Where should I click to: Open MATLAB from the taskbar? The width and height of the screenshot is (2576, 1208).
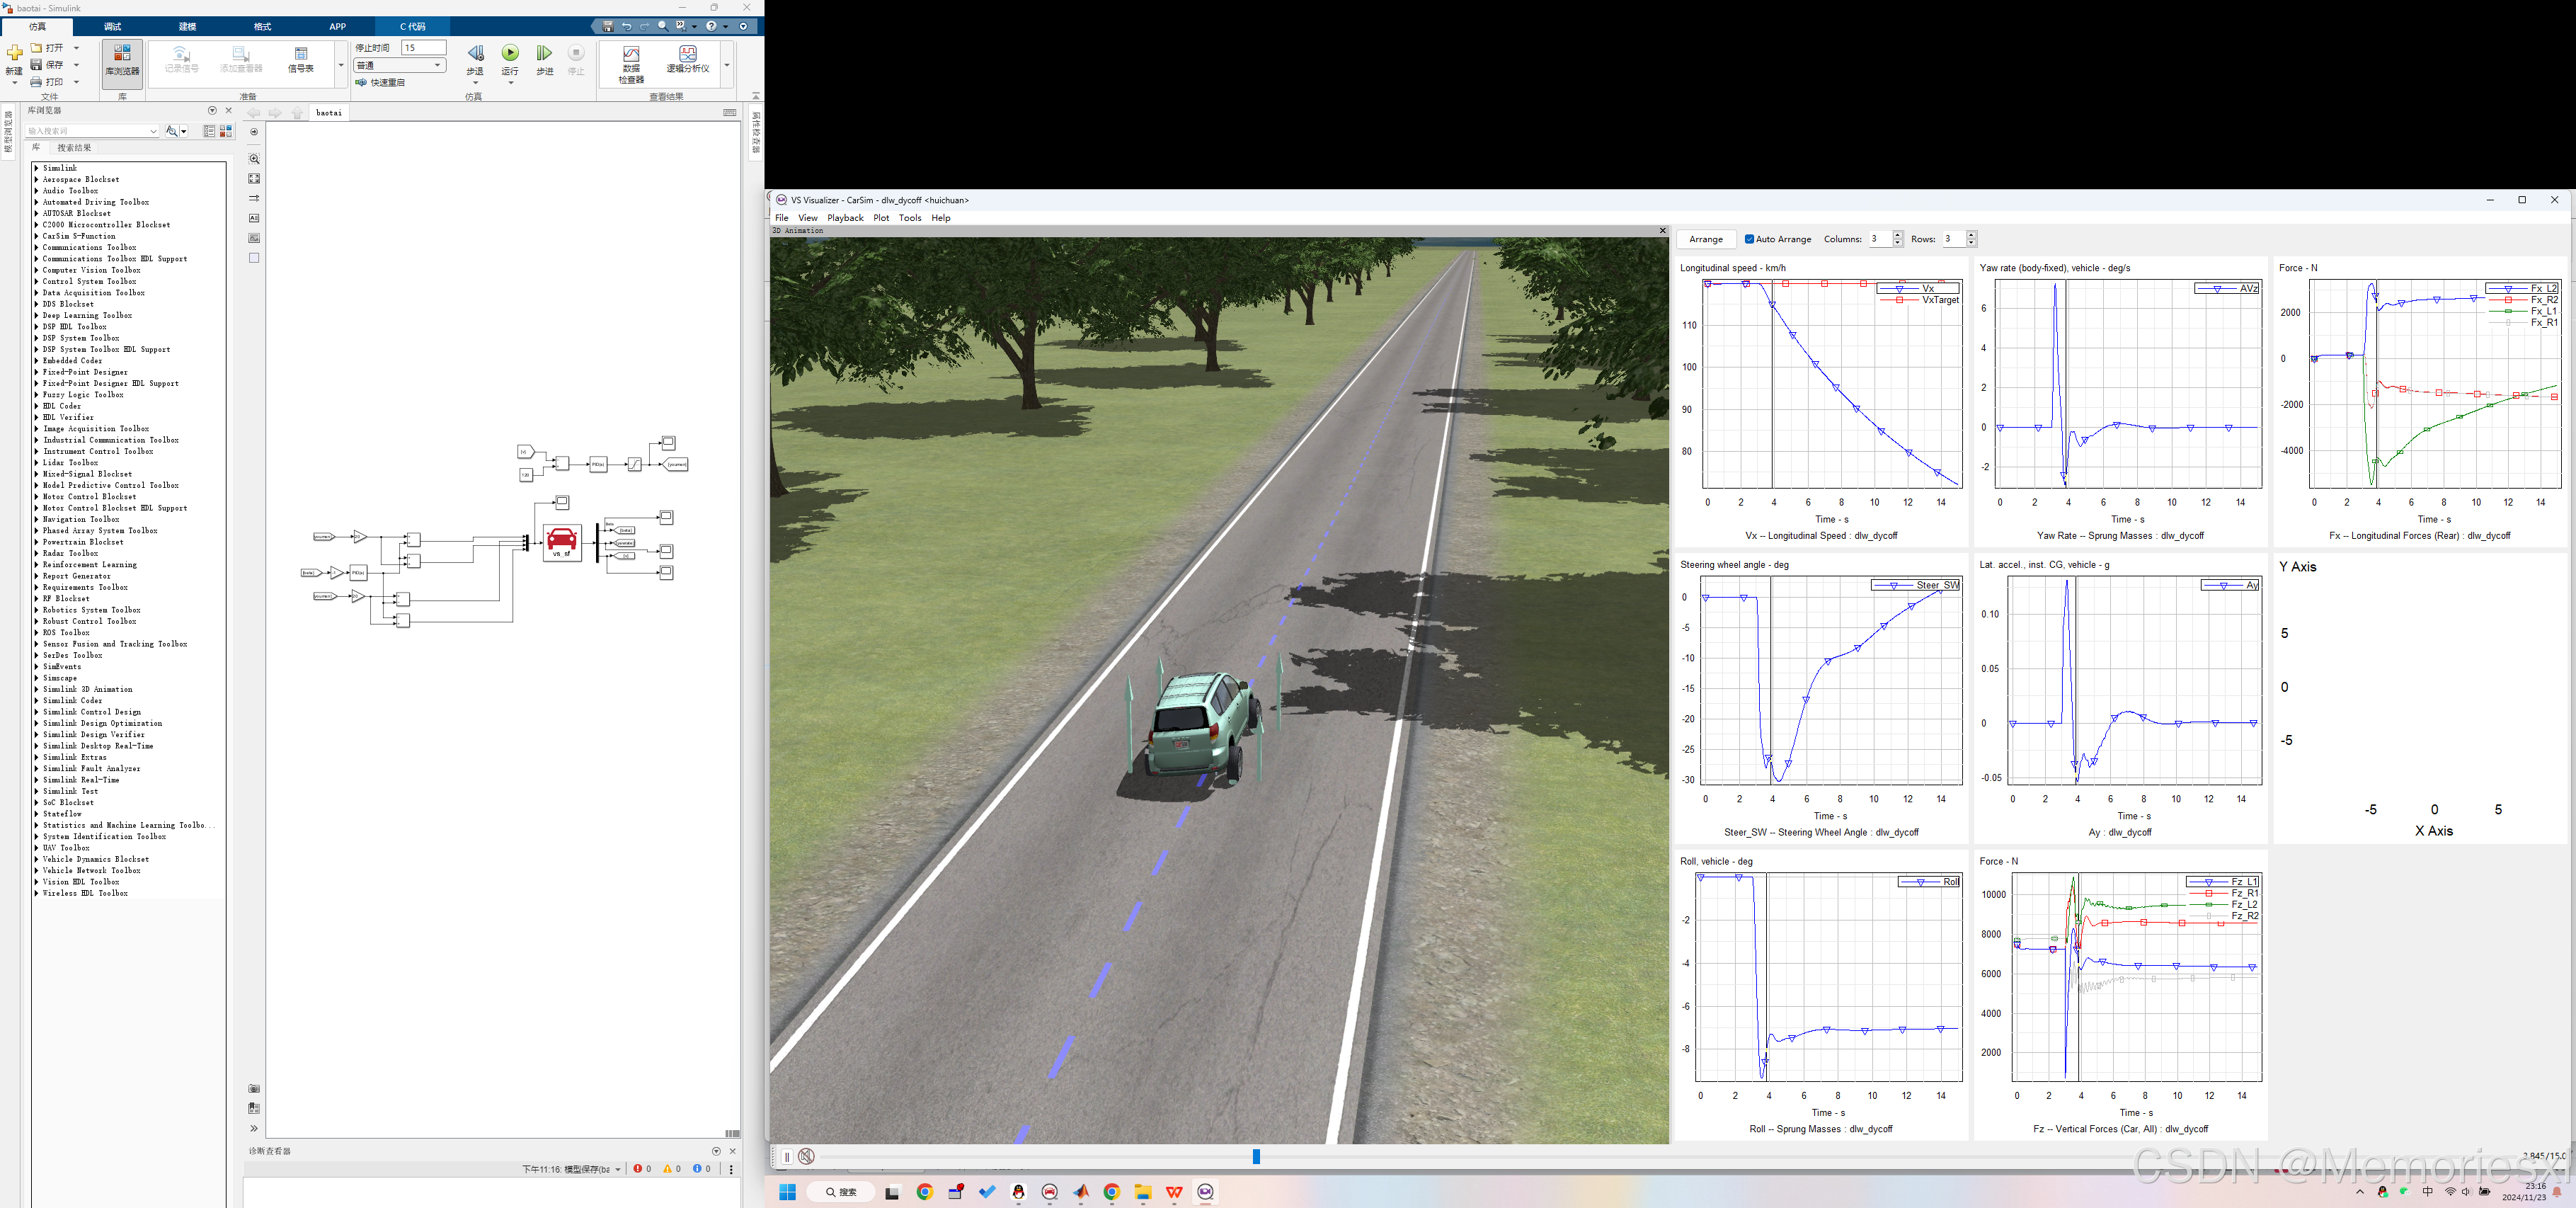(x=1081, y=1192)
